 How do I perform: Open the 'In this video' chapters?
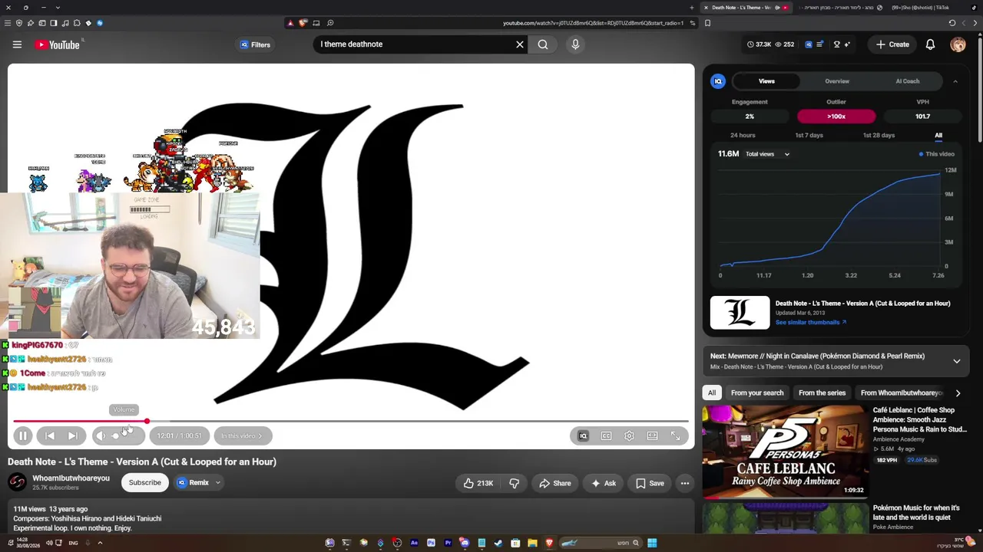coord(242,435)
